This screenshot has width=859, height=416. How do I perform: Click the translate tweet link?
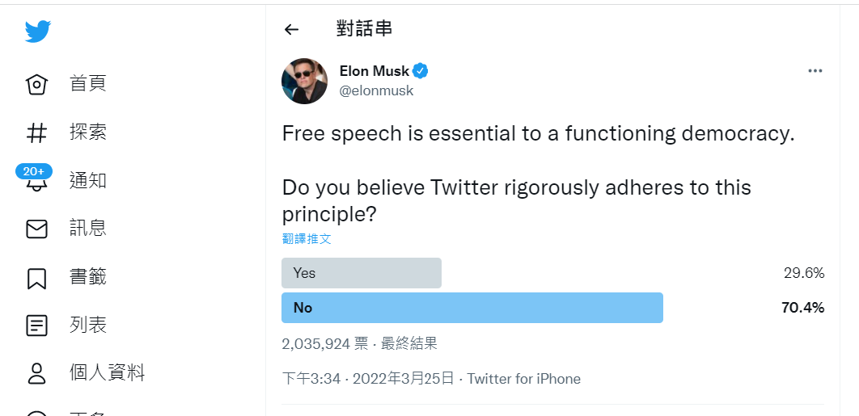(307, 239)
